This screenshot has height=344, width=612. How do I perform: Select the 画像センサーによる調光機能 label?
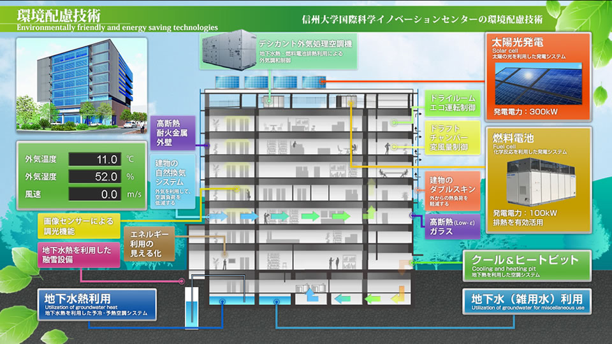(79, 226)
